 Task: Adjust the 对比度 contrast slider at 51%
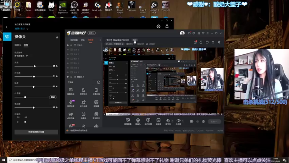click(34, 76)
